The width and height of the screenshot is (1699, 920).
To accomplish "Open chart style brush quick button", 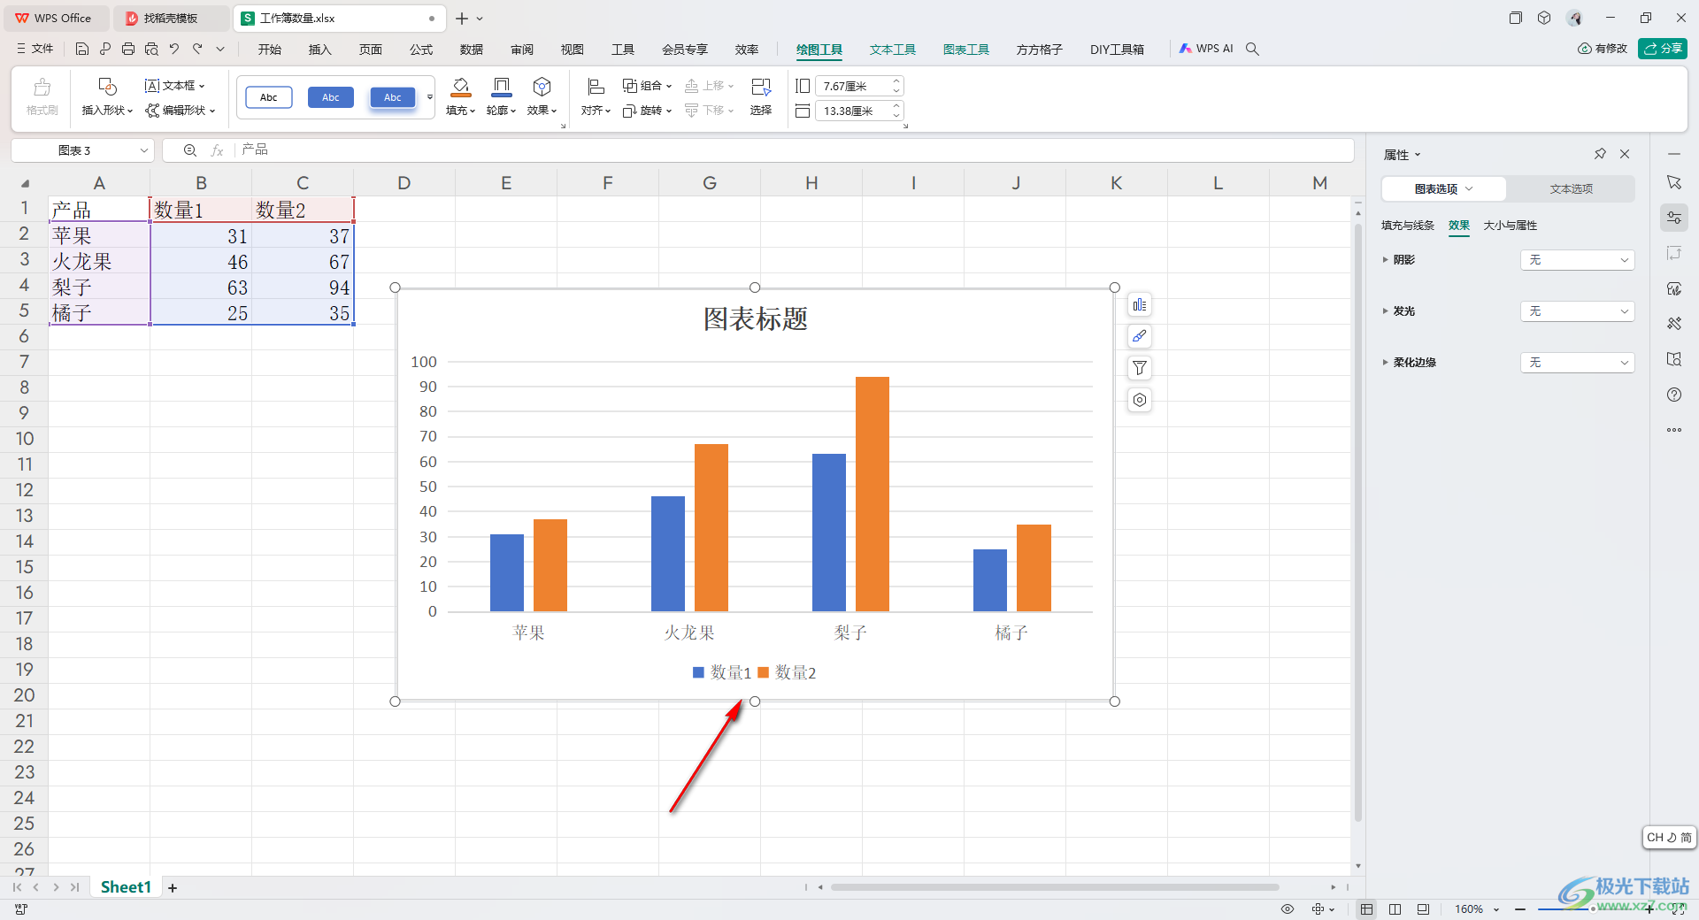I will tap(1140, 336).
